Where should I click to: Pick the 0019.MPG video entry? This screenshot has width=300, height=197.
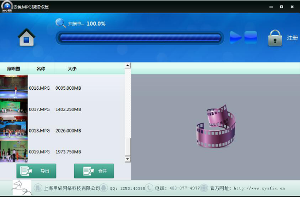tap(63, 152)
